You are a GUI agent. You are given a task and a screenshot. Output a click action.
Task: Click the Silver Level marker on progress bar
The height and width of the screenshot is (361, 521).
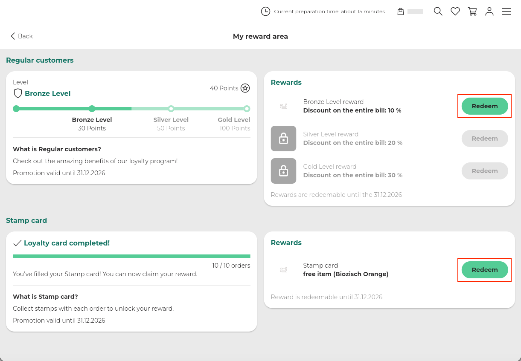[171, 109]
